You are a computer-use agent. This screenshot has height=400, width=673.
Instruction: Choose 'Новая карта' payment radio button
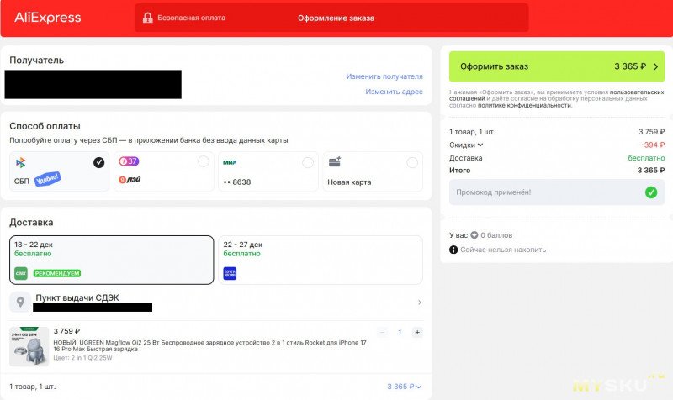click(x=411, y=162)
